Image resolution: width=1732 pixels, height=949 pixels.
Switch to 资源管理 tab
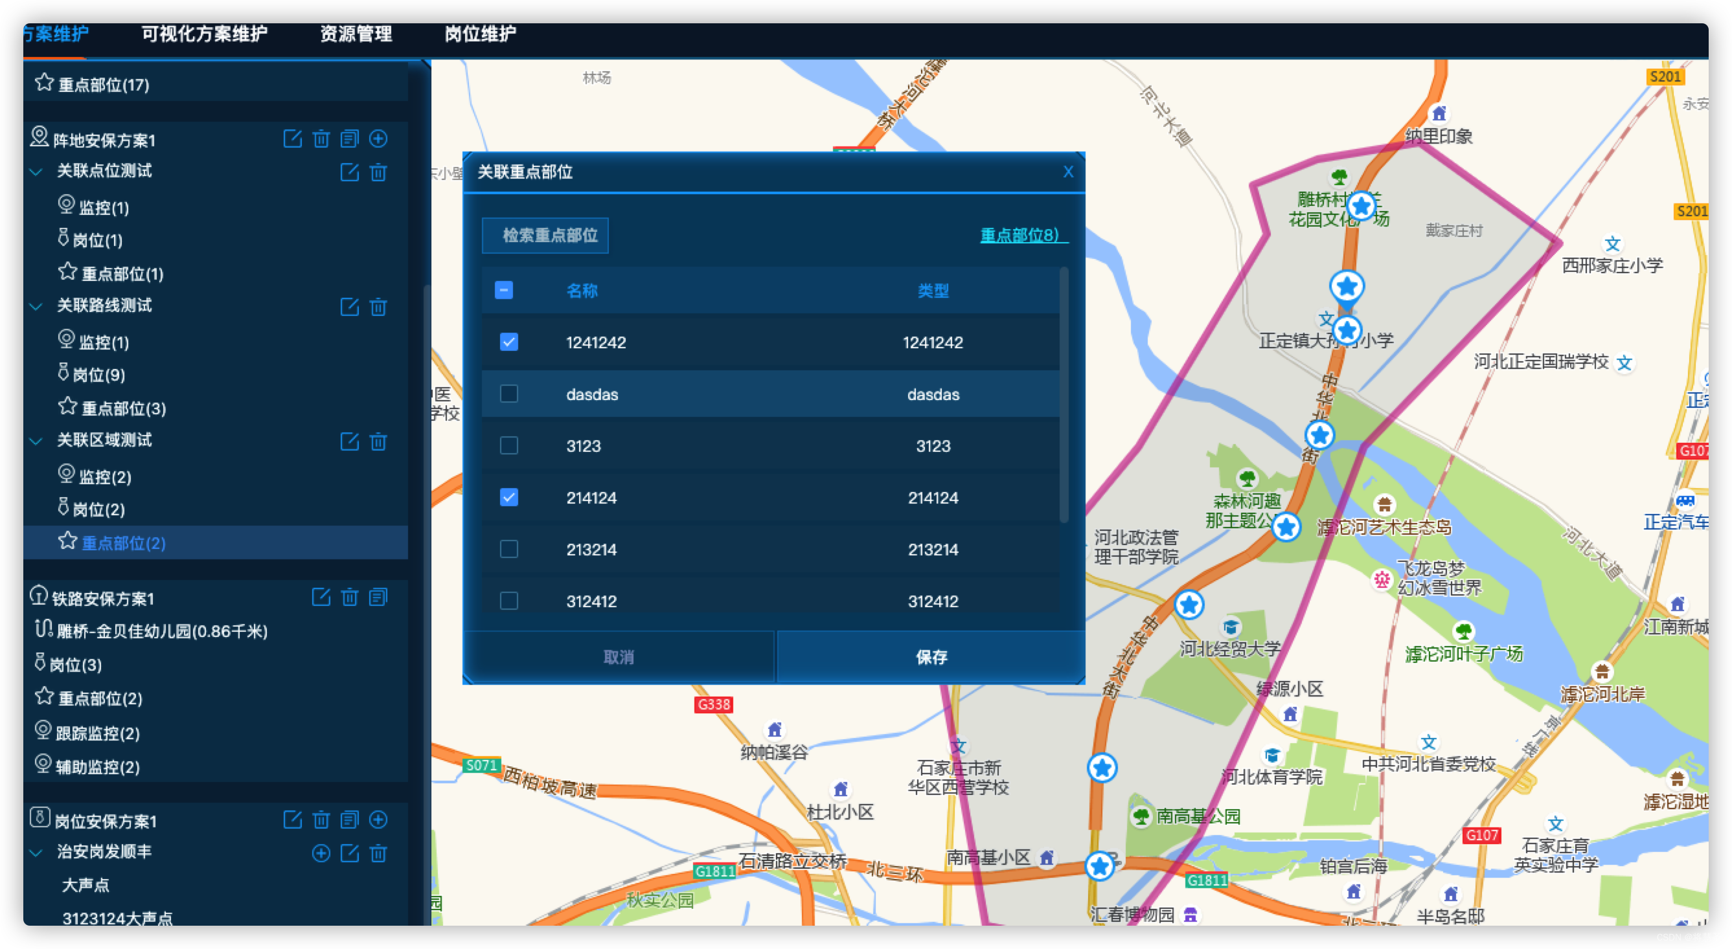click(x=356, y=34)
